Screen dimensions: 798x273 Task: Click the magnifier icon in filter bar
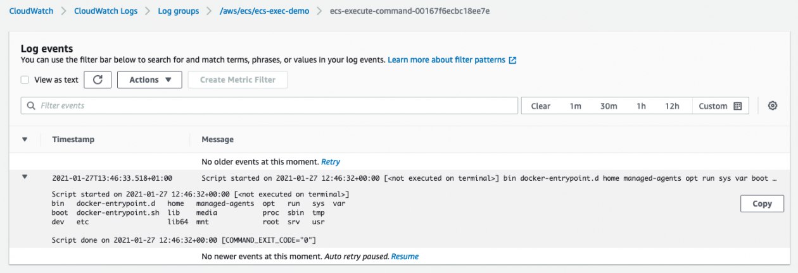click(31, 106)
